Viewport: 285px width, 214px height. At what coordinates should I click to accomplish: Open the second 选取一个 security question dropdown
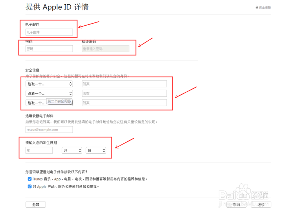tap(49, 93)
